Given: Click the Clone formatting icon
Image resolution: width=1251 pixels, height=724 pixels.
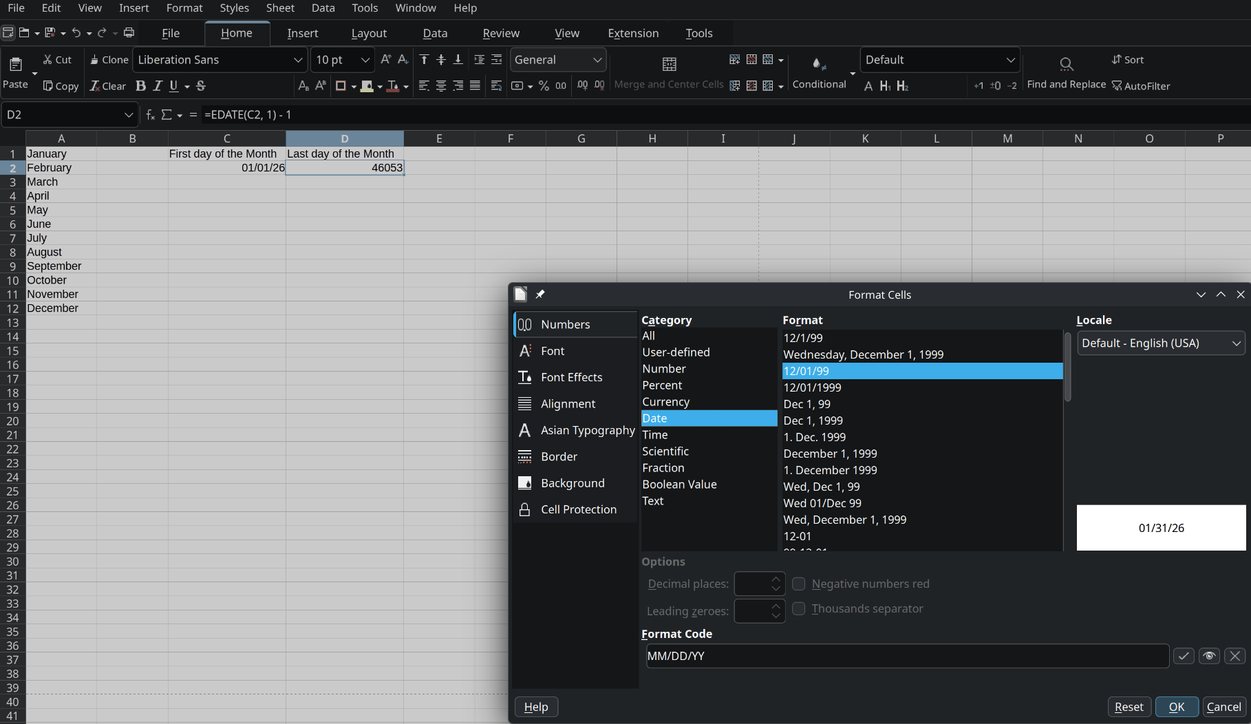Looking at the screenshot, I should (x=109, y=60).
